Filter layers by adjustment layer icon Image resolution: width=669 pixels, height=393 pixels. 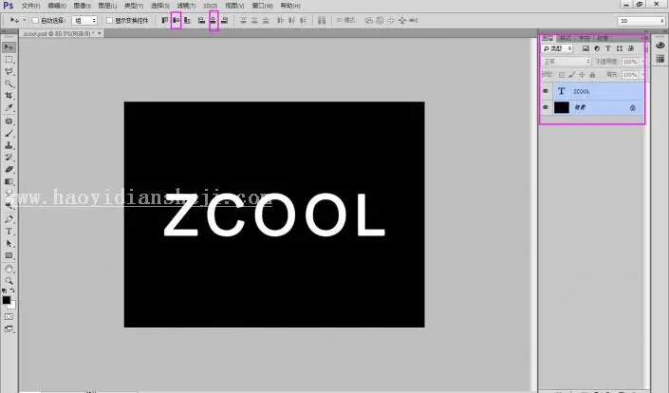coord(597,48)
